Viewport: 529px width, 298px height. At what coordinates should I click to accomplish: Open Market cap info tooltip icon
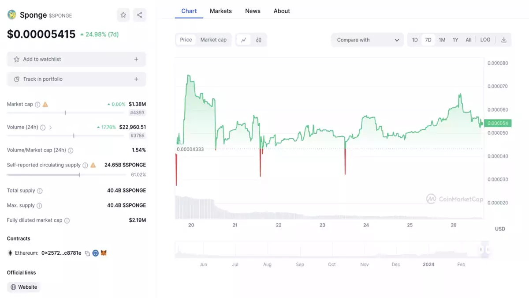point(37,105)
